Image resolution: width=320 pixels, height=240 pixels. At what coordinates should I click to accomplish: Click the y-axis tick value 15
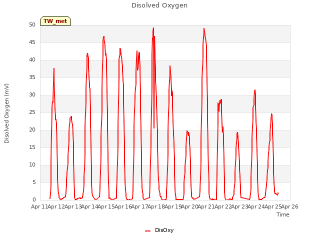point(32,147)
